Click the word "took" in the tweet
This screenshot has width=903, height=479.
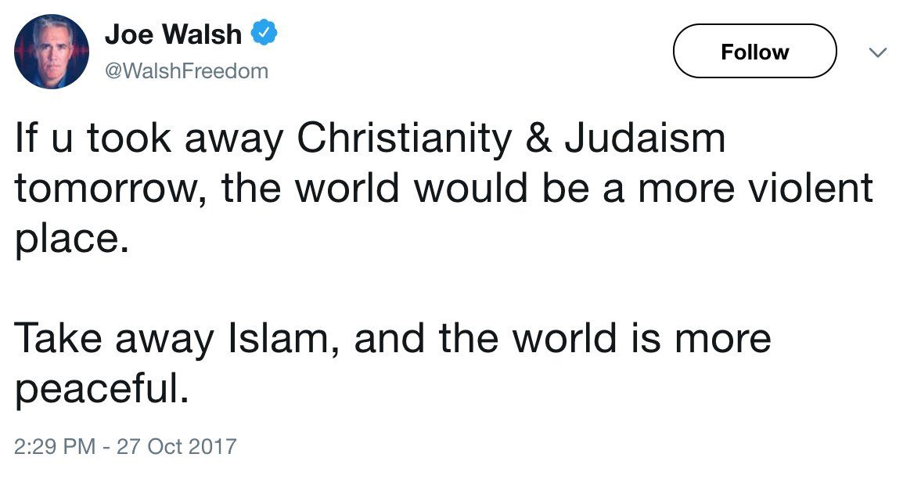[x=125, y=139]
